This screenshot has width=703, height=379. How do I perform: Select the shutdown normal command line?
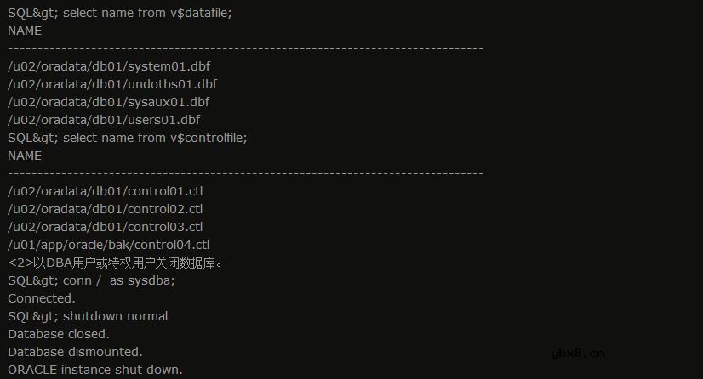coord(88,316)
